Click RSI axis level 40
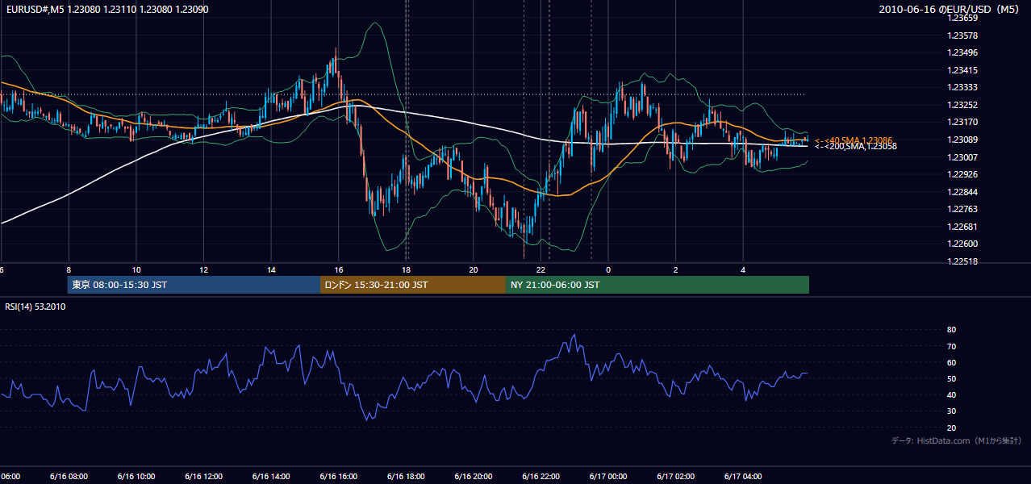Image resolution: width=1031 pixels, height=484 pixels. pyautogui.click(x=951, y=394)
